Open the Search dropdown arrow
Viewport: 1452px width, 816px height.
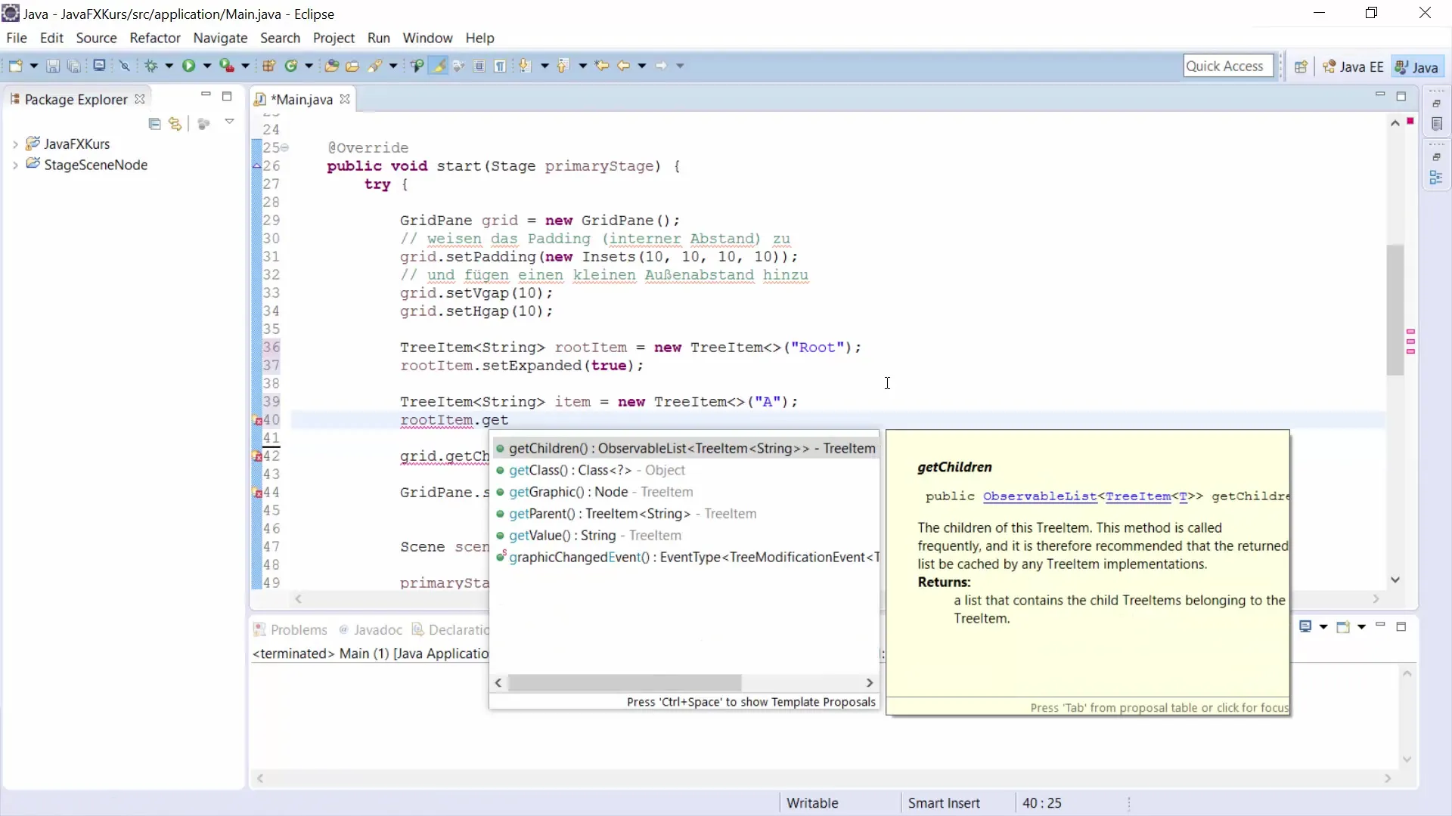[393, 66]
